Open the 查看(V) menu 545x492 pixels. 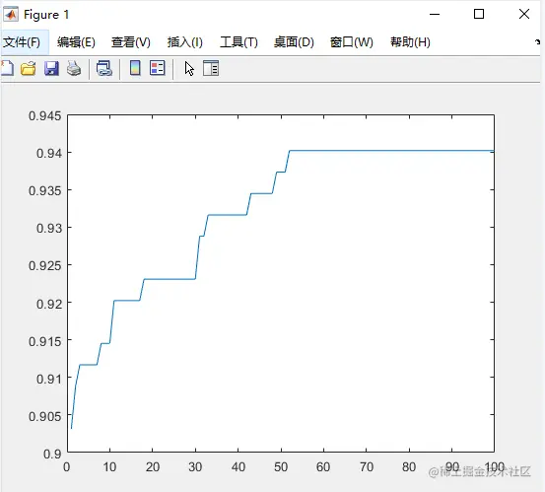point(131,42)
